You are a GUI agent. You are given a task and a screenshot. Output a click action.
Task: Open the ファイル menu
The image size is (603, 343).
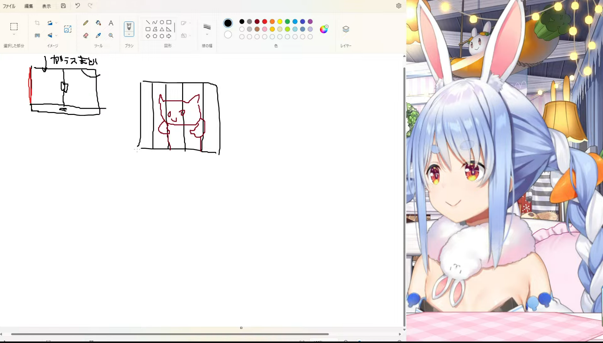[x=9, y=6]
